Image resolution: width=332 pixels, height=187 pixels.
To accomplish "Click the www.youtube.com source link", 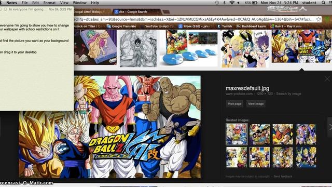I will pos(239,94).
